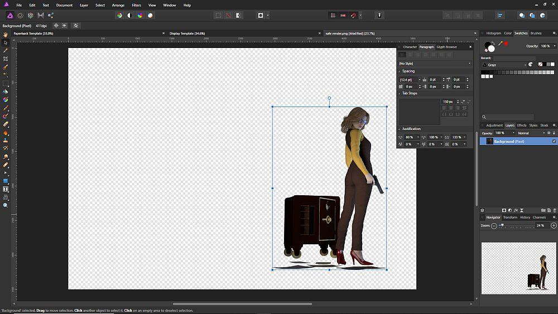Switch to the Display Template document tab

coord(187,33)
